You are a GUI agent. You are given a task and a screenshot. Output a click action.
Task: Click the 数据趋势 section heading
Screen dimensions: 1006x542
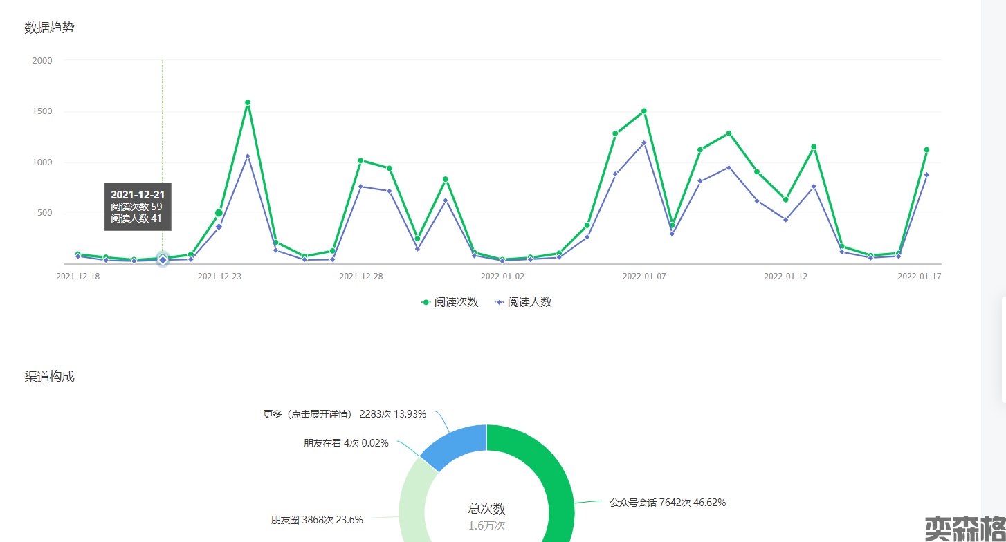click(49, 28)
